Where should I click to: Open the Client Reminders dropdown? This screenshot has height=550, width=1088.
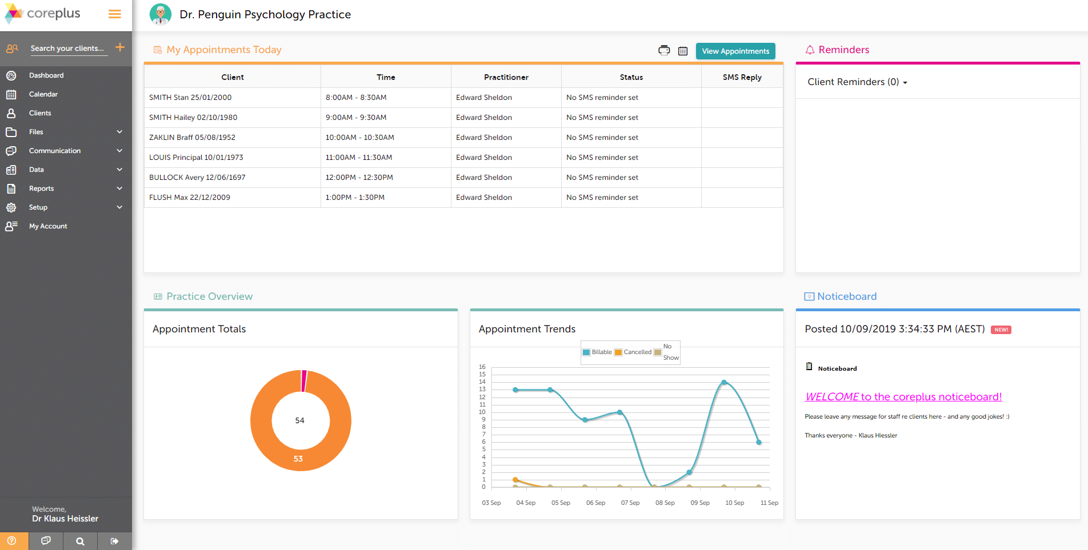coord(857,82)
